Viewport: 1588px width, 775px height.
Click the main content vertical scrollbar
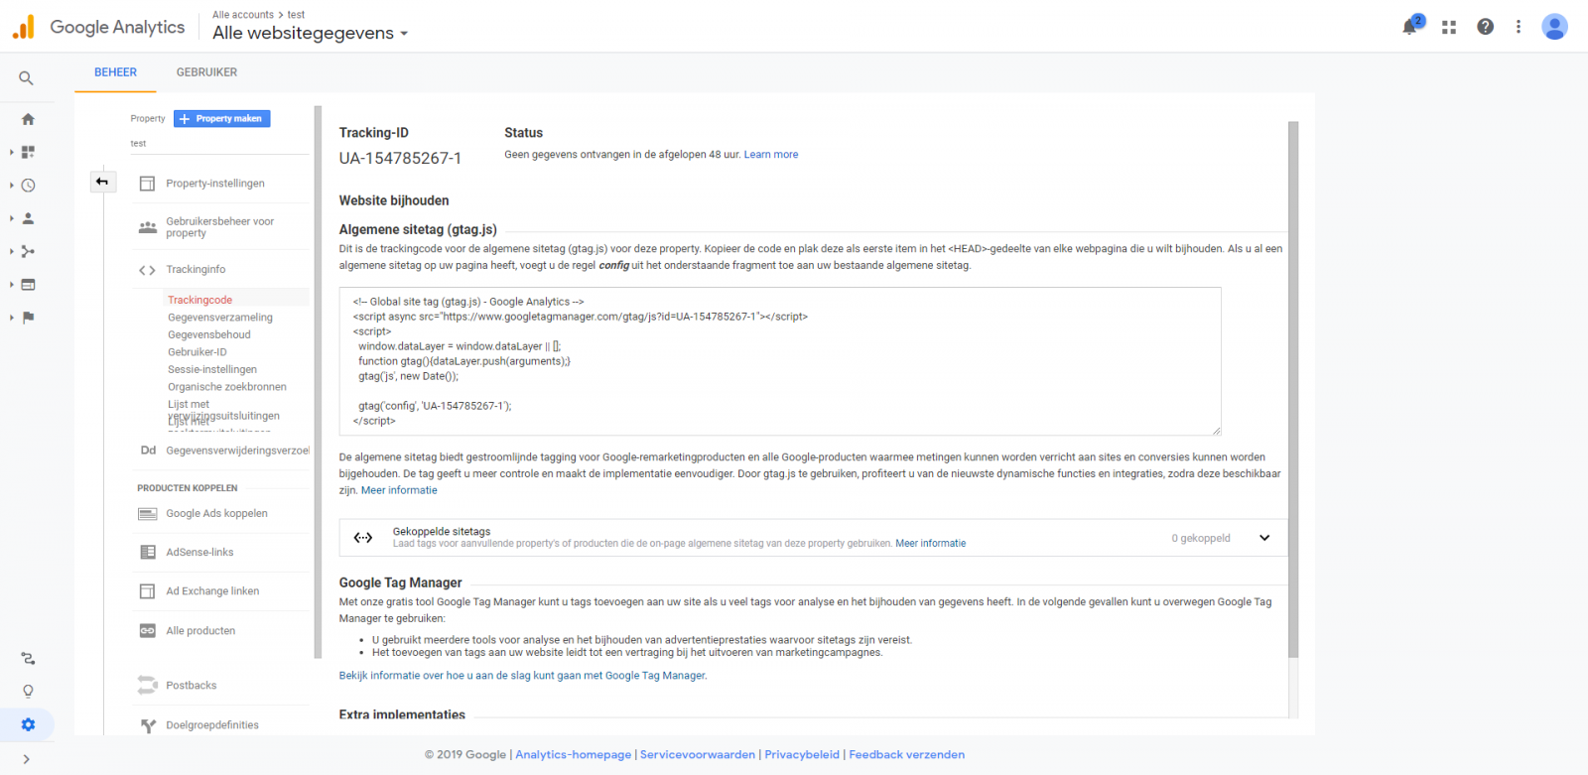pos(1293,389)
